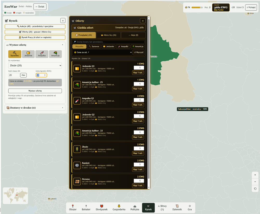Go back with the Świat button
This screenshot has height=214, width=260.
tap(40, 7)
